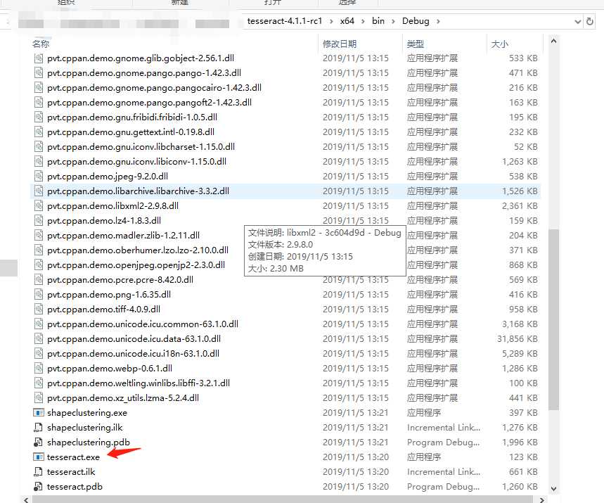Expand chevron after tesseract-4.1.1-rc1 breadcrumb

pyautogui.click(x=331, y=22)
